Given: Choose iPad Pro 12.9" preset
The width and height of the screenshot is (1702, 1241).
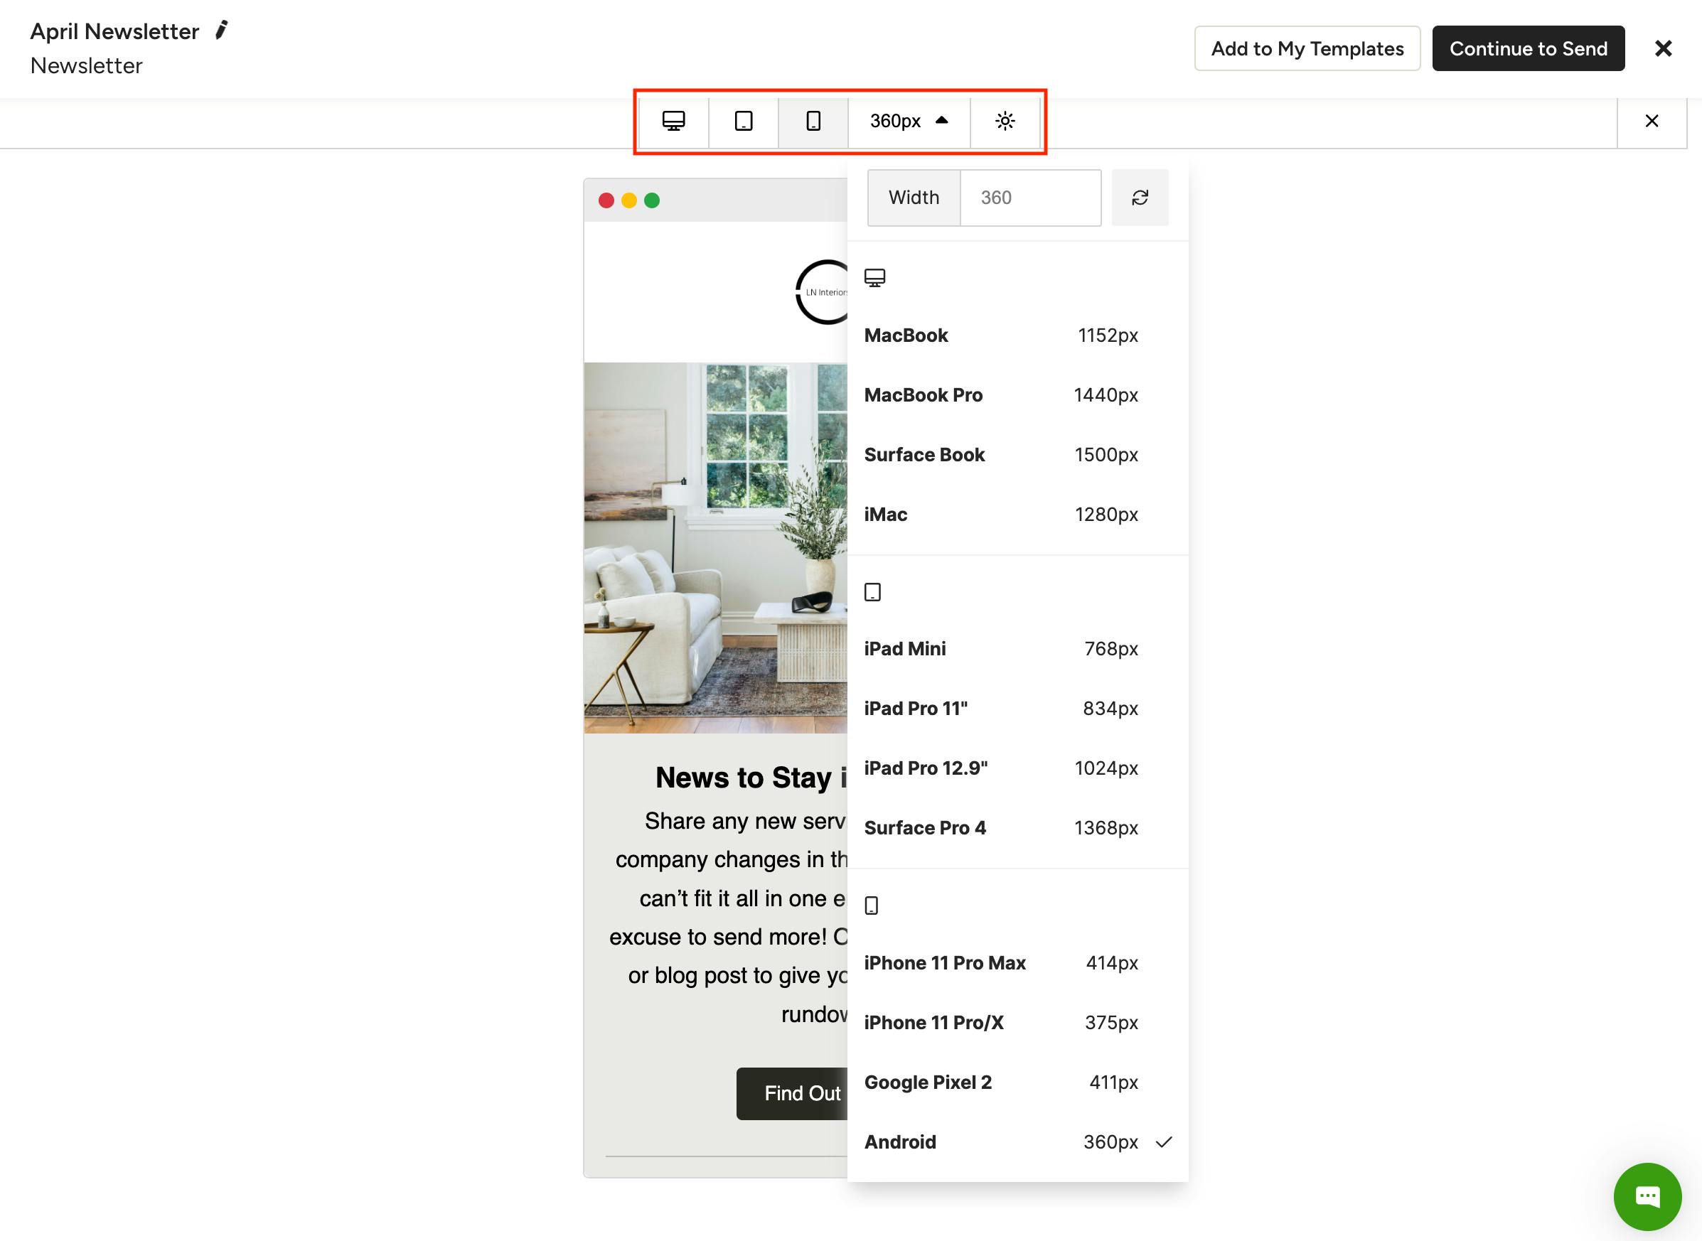Looking at the screenshot, I should (x=1000, y=768).
